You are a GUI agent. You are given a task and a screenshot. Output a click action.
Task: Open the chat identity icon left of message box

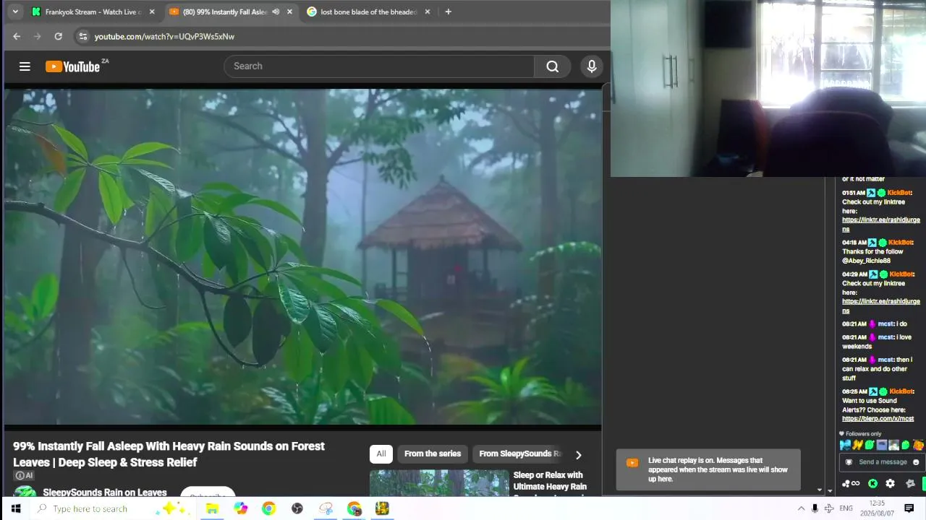(x=849, y=462)
